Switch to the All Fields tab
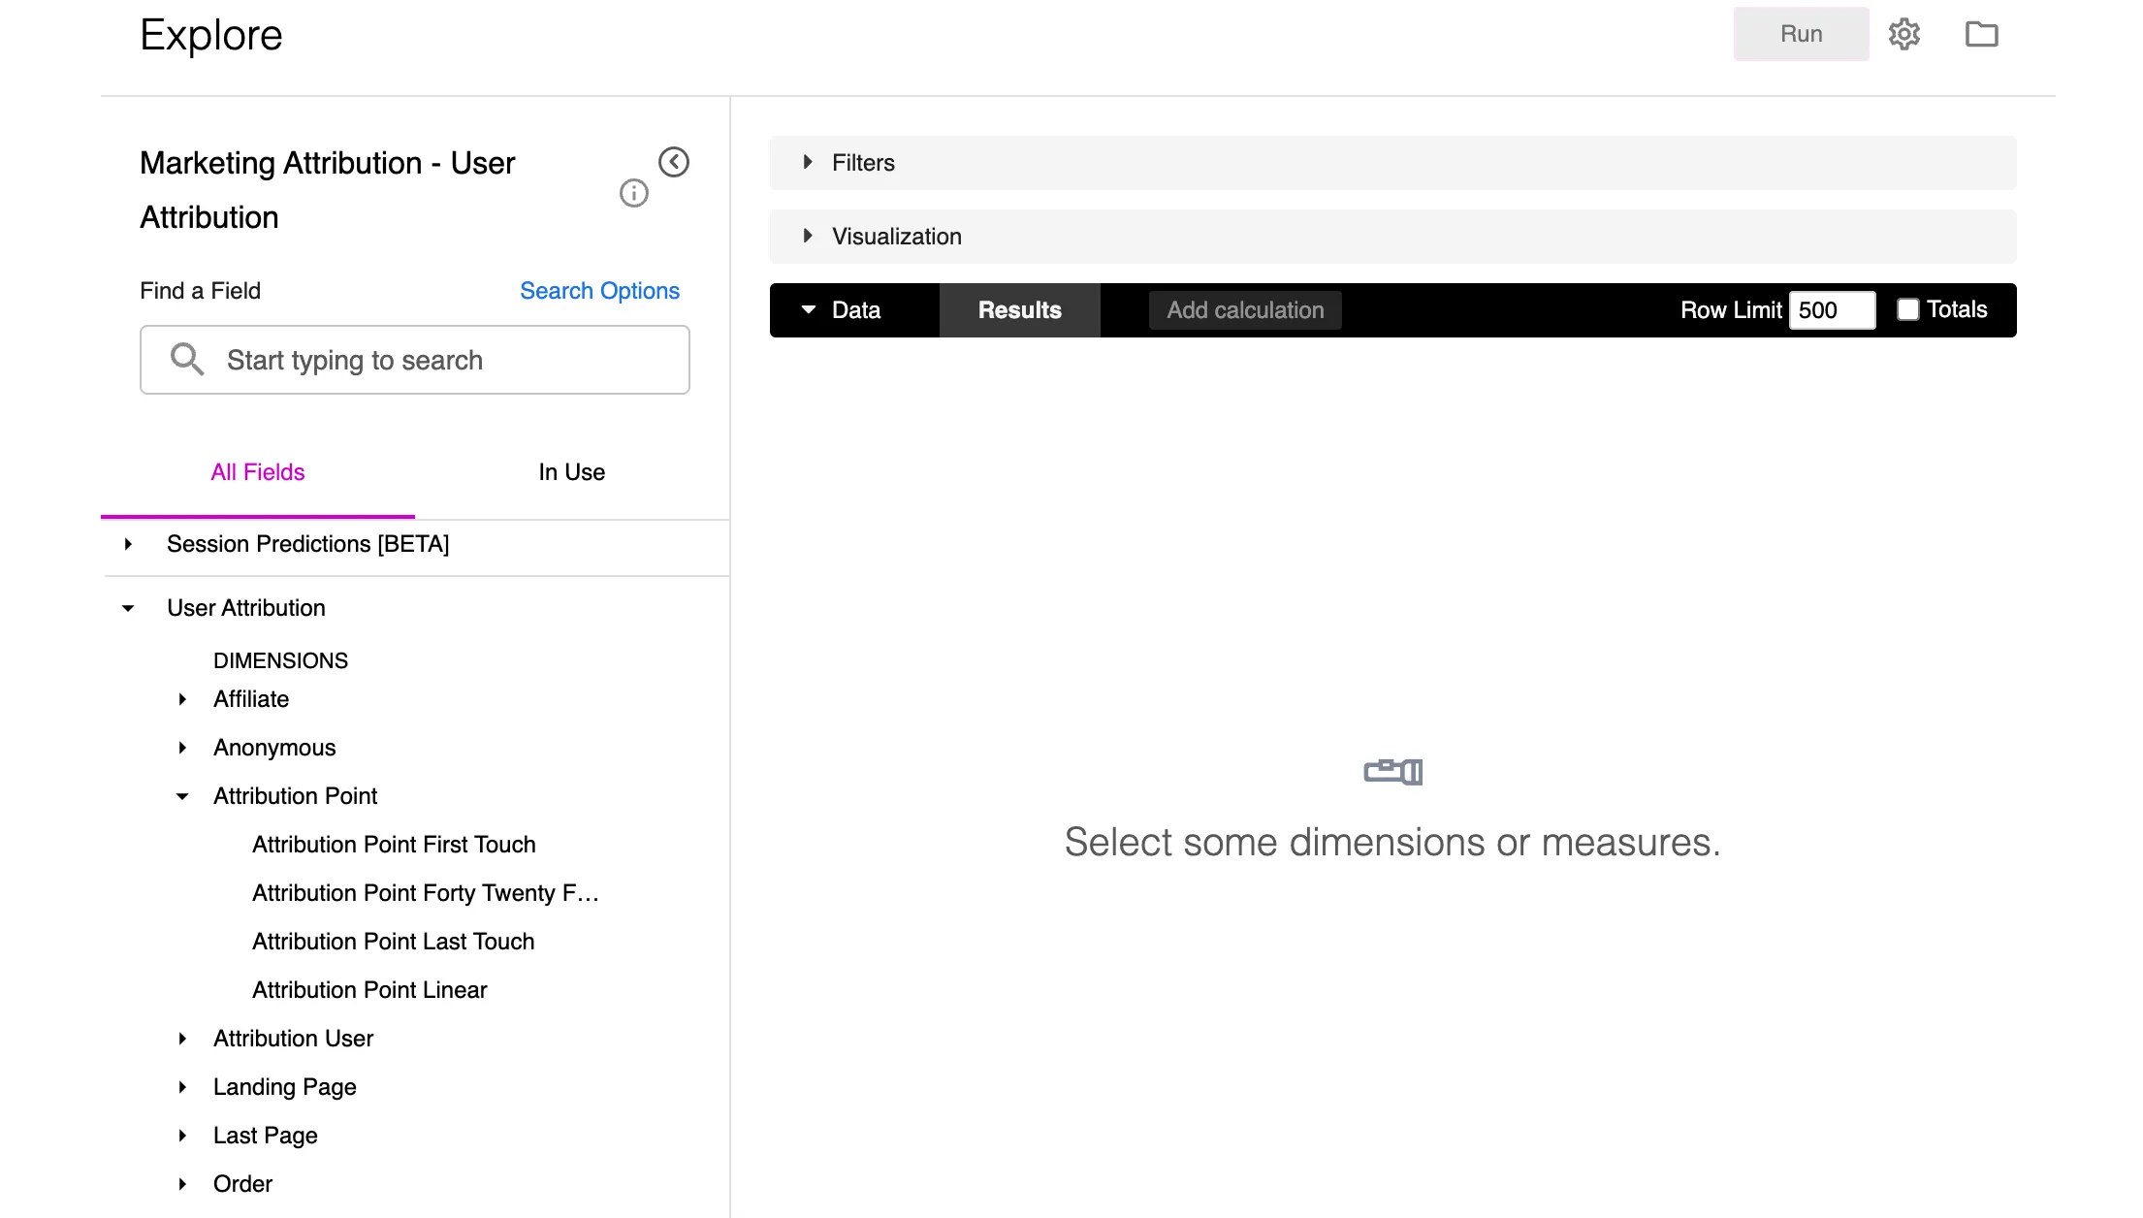The height and width of the screenshot is (1218, 2143). (258, 472)
